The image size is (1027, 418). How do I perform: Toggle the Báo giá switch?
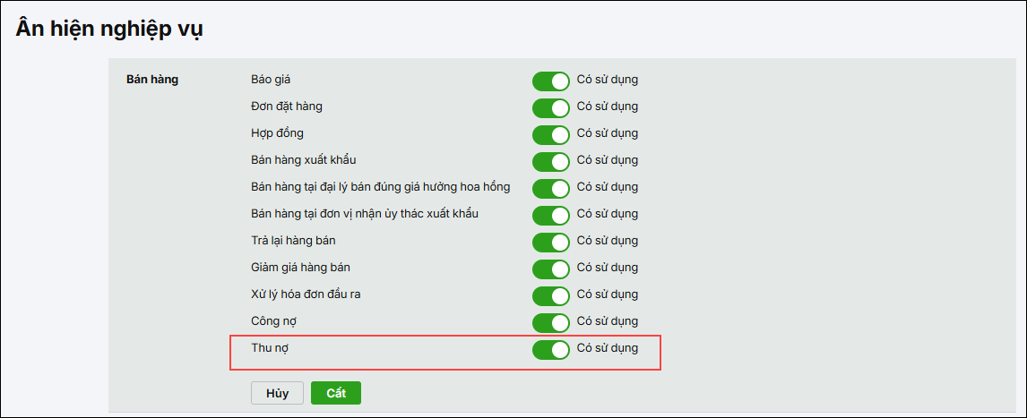pyautogui.click(x=551, y=81)
